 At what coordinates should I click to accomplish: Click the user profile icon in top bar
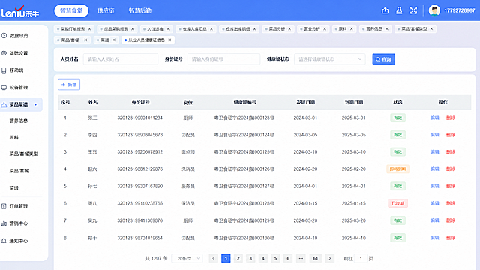click(399, 10)
